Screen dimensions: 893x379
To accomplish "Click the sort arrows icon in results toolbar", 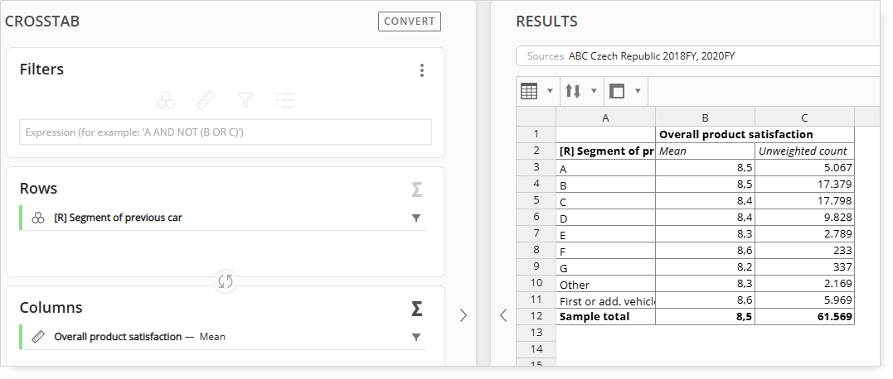I will [573, 91].
